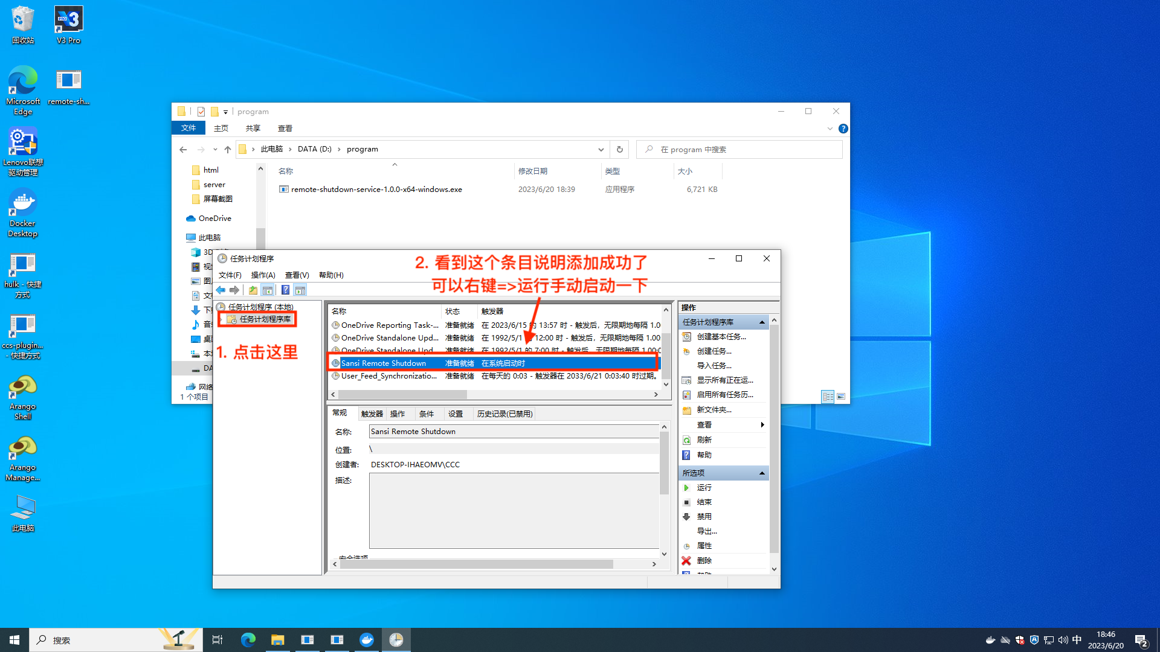Click the program folder search field
The height and width of the screenshot is (652, 1160).
739,150
